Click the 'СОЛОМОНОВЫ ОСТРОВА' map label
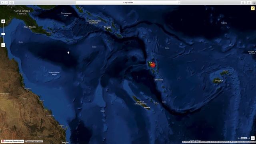The image size is (256, 144). tap(94, 22)
